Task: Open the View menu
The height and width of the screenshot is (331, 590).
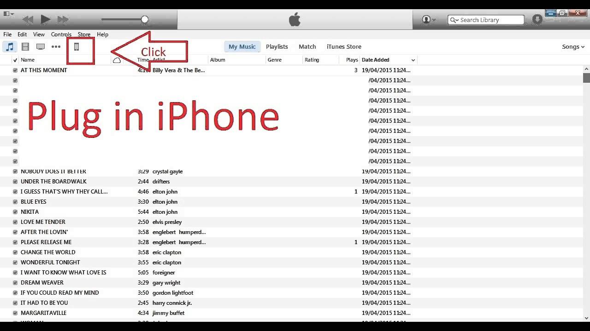Action: click(39, 34)
